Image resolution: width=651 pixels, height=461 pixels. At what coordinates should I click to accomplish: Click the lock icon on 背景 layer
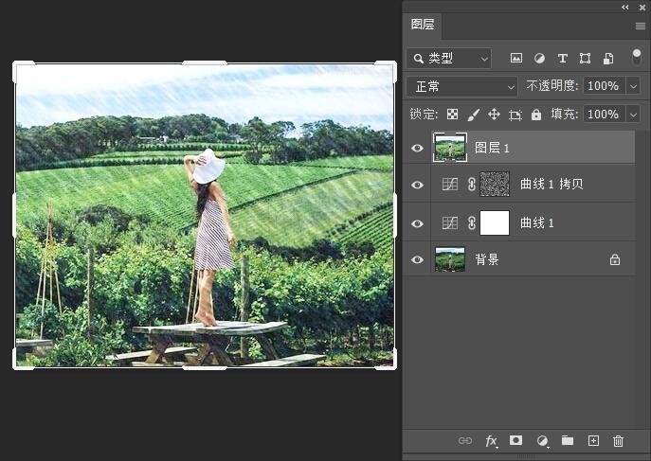tap(615, 259)
